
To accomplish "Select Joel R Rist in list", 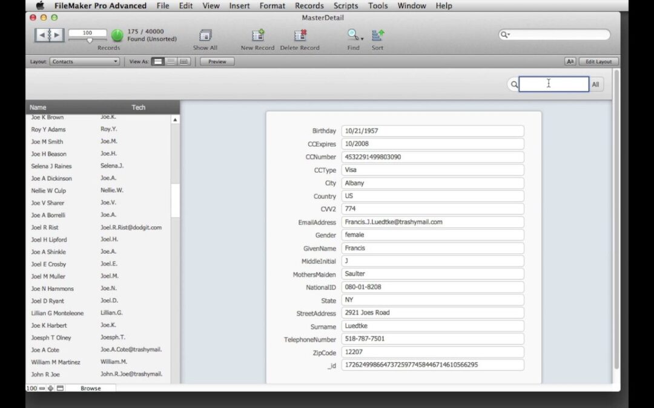I will click(45, 228).
